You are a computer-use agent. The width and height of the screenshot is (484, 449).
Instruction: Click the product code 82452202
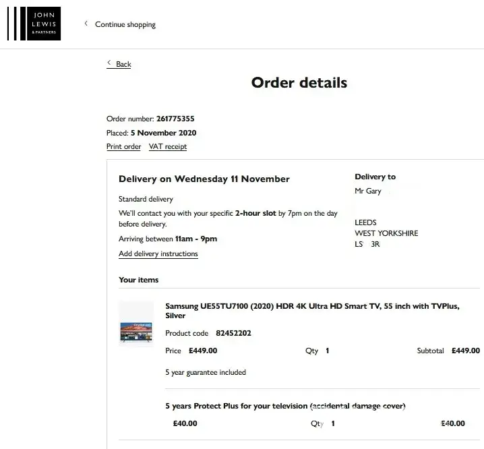coord(233,333)
